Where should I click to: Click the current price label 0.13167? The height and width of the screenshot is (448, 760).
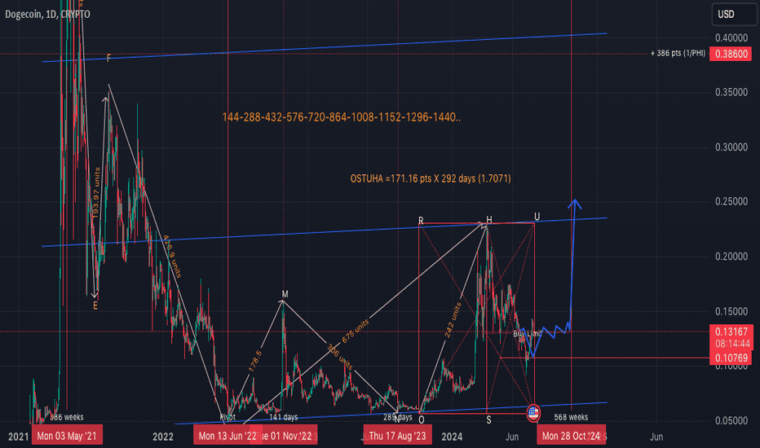click(x=731, y=332)
